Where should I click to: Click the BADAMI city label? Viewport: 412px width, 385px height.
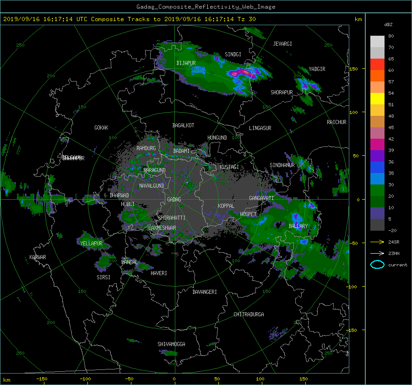[x=181, y=151]
